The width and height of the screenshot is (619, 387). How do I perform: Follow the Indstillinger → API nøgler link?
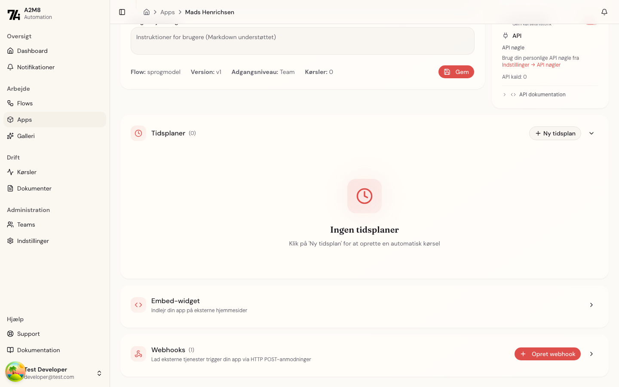pyautogui.click(x=531, y=64)
